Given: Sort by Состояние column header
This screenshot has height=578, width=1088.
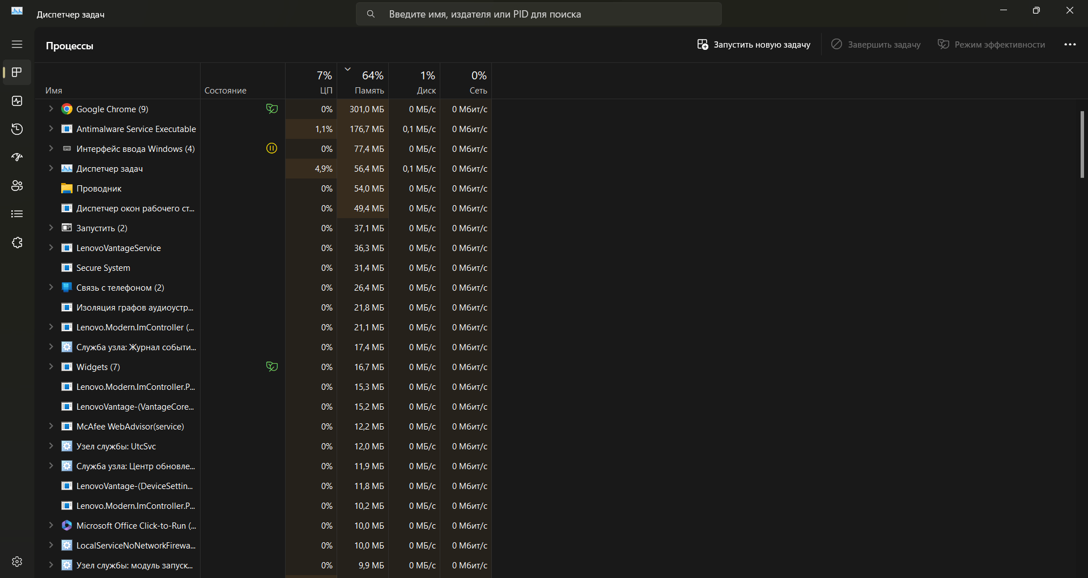Looking at the screenshot, I should point(243,81).
